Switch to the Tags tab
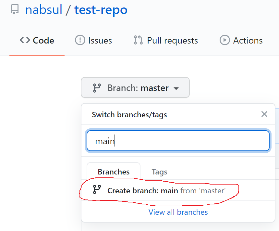 coord(159,172)
